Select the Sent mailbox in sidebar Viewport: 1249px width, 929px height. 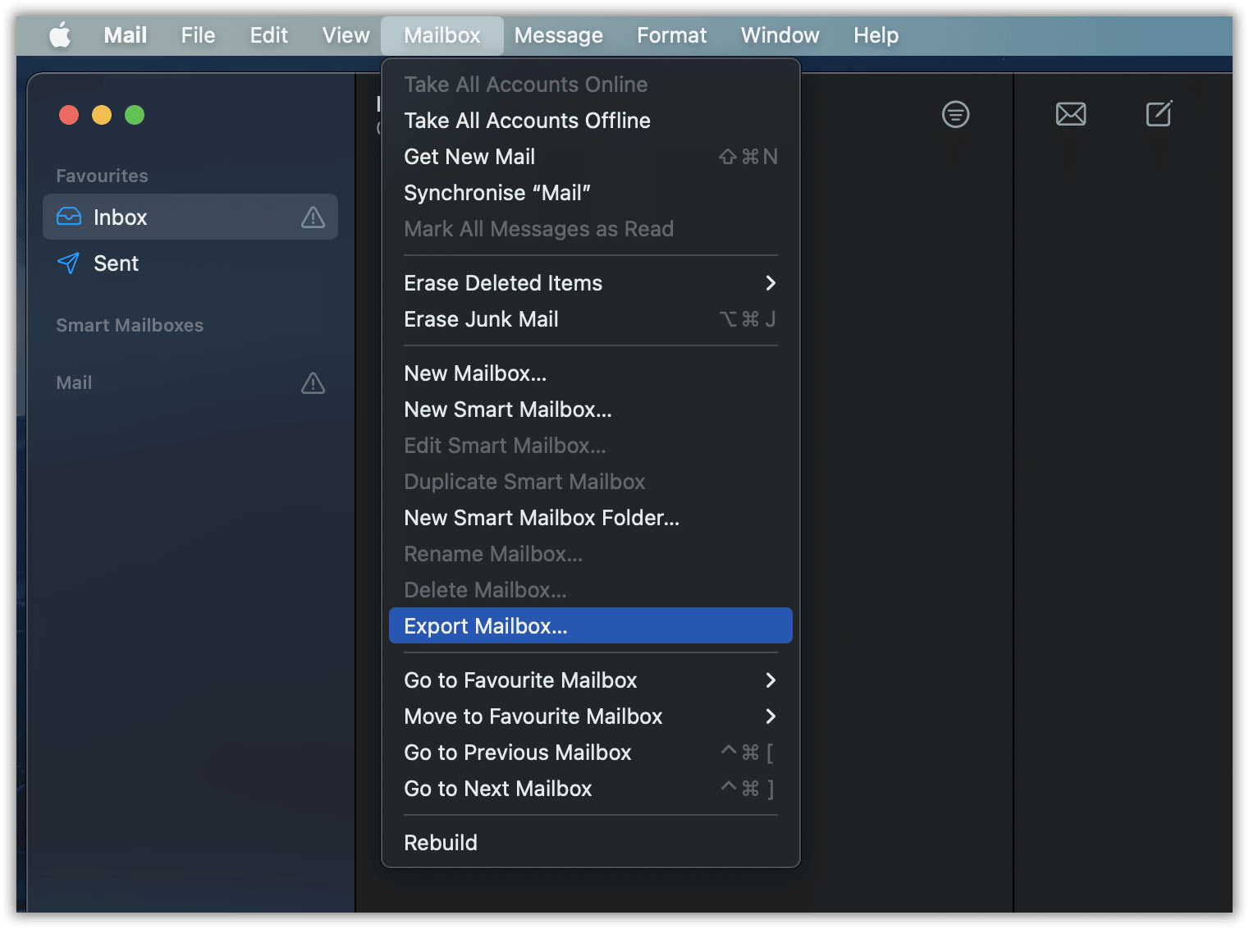click(x=116, y=263)
